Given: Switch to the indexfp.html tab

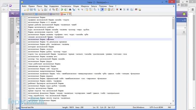Looking at the screenshot, I should pos(42,14).
